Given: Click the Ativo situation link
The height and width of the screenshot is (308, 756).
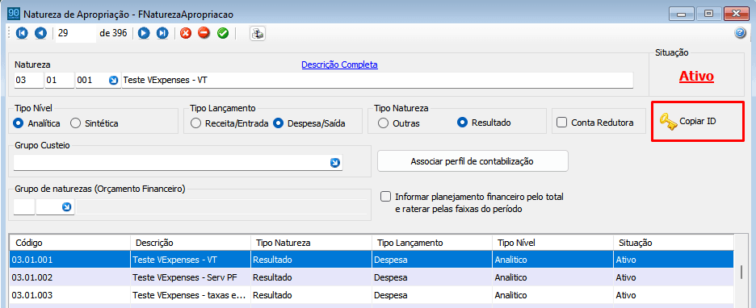Looking at the screenshot, I should (697, 76).
